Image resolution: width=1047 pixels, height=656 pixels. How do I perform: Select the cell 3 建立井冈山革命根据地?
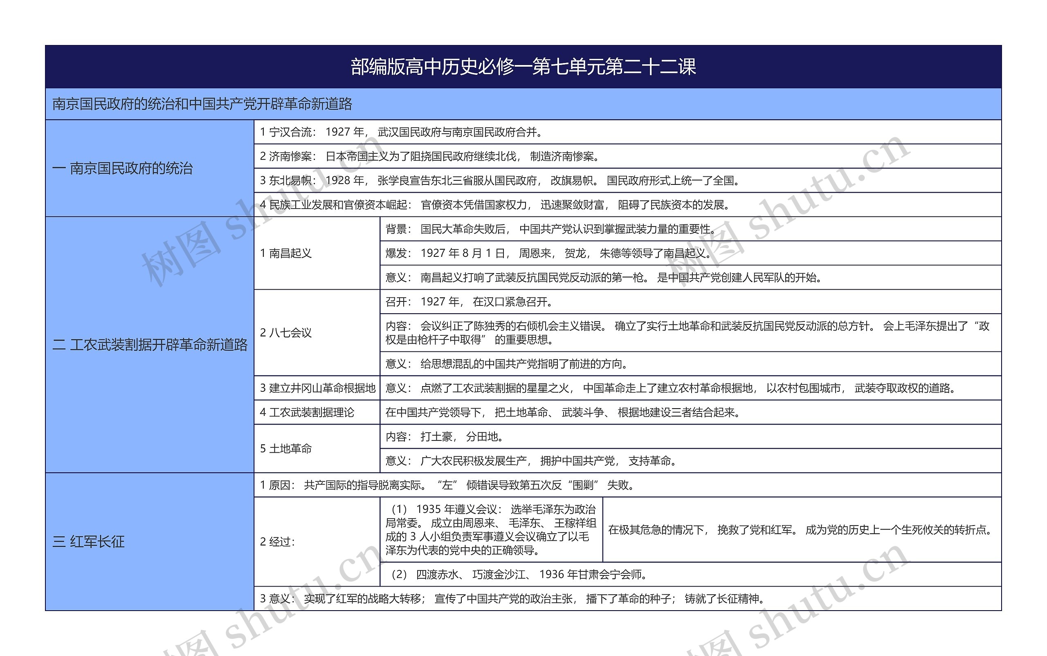point(317,388)
